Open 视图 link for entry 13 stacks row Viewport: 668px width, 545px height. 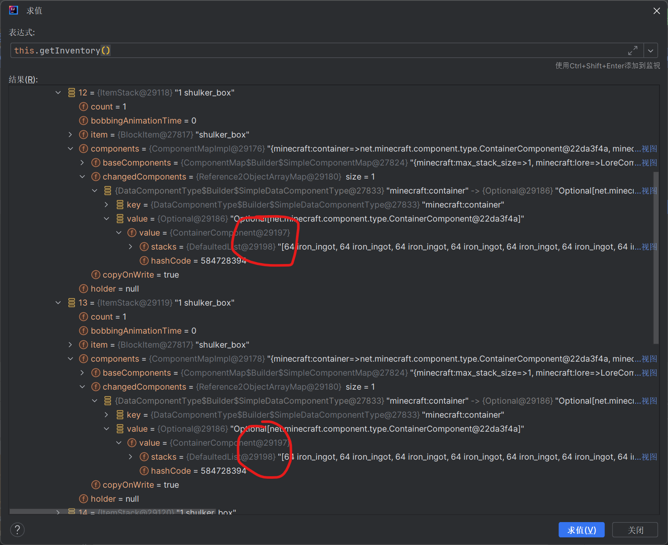649,457
